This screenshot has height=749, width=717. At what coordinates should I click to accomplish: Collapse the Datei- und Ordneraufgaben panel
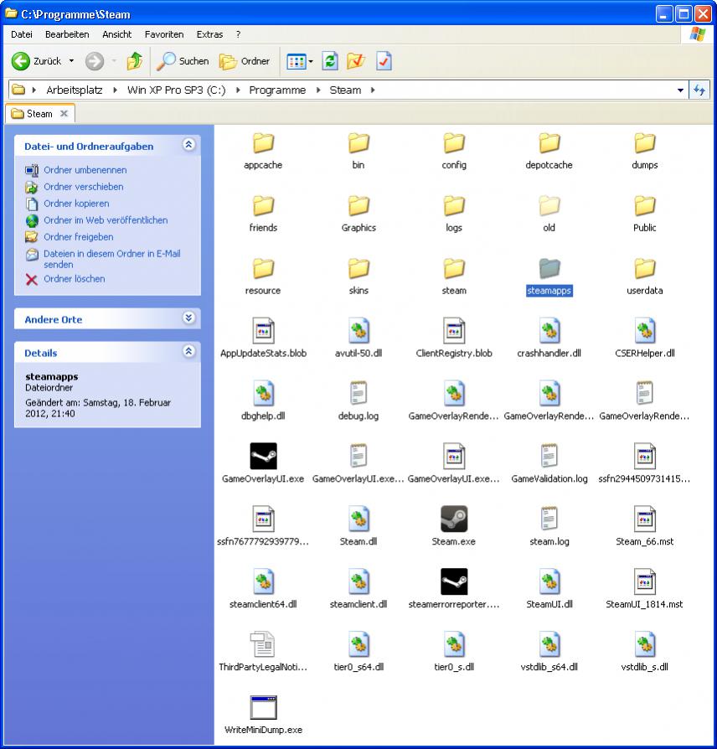189,145
